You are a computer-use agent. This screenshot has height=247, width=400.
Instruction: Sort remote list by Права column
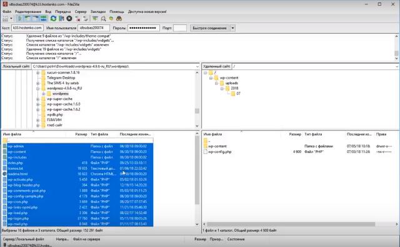pos(381,134)
